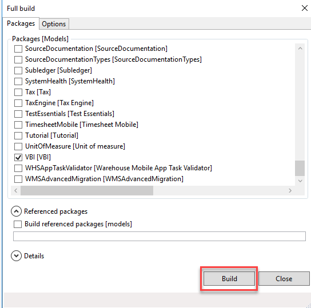Select 'Tutorial [Tutorial]' label text

tap(51, 135)
